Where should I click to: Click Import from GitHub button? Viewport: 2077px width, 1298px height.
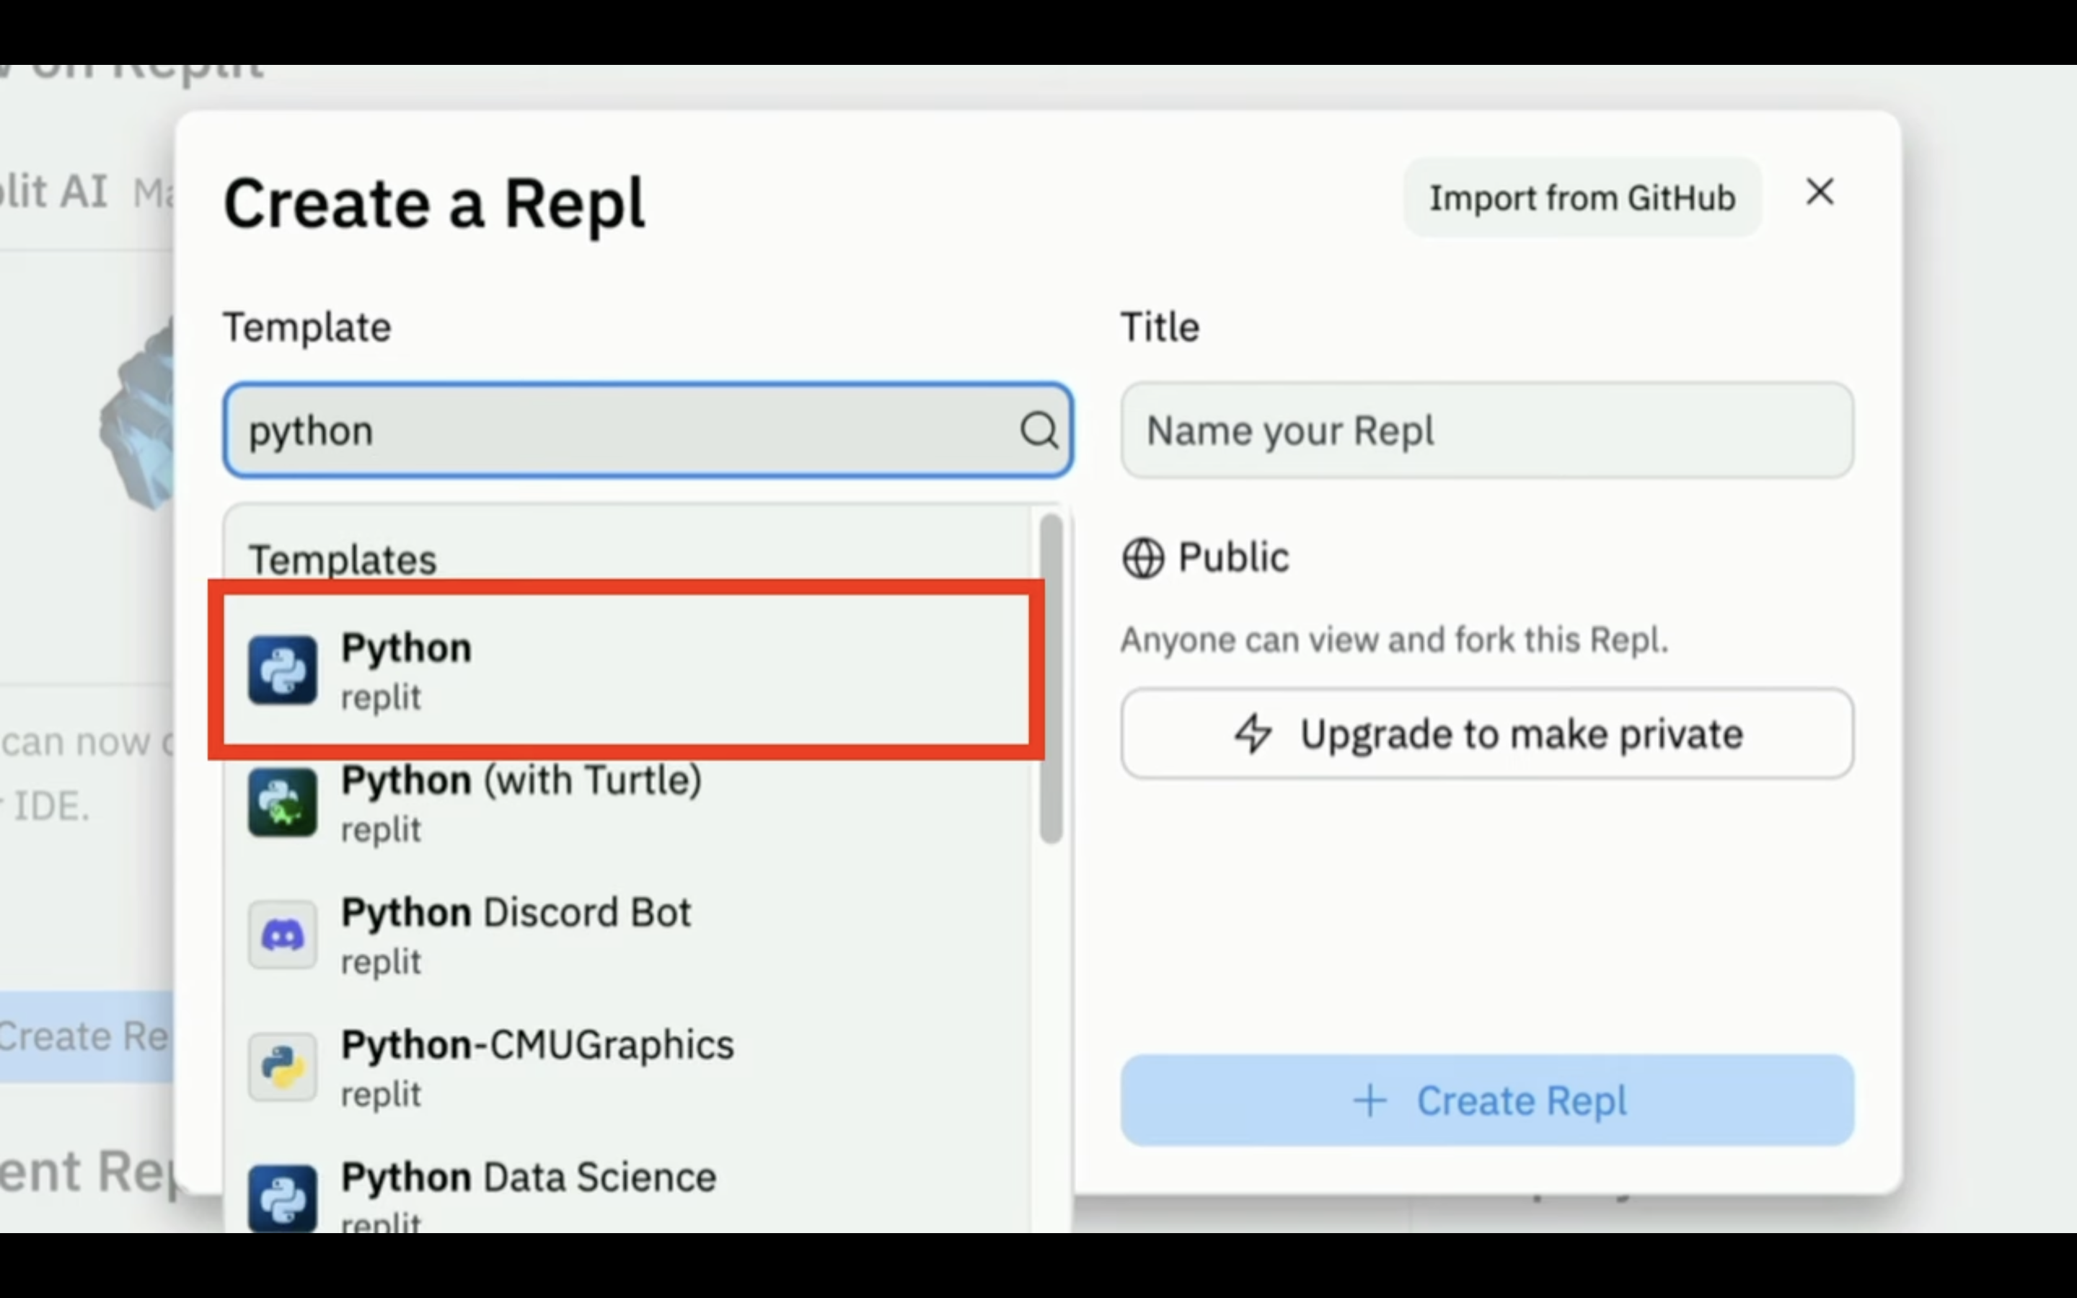tap(1582, 198)
